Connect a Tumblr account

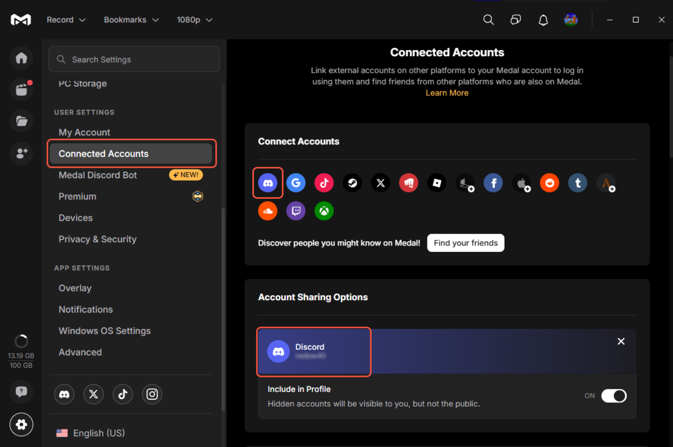(578, 183)
